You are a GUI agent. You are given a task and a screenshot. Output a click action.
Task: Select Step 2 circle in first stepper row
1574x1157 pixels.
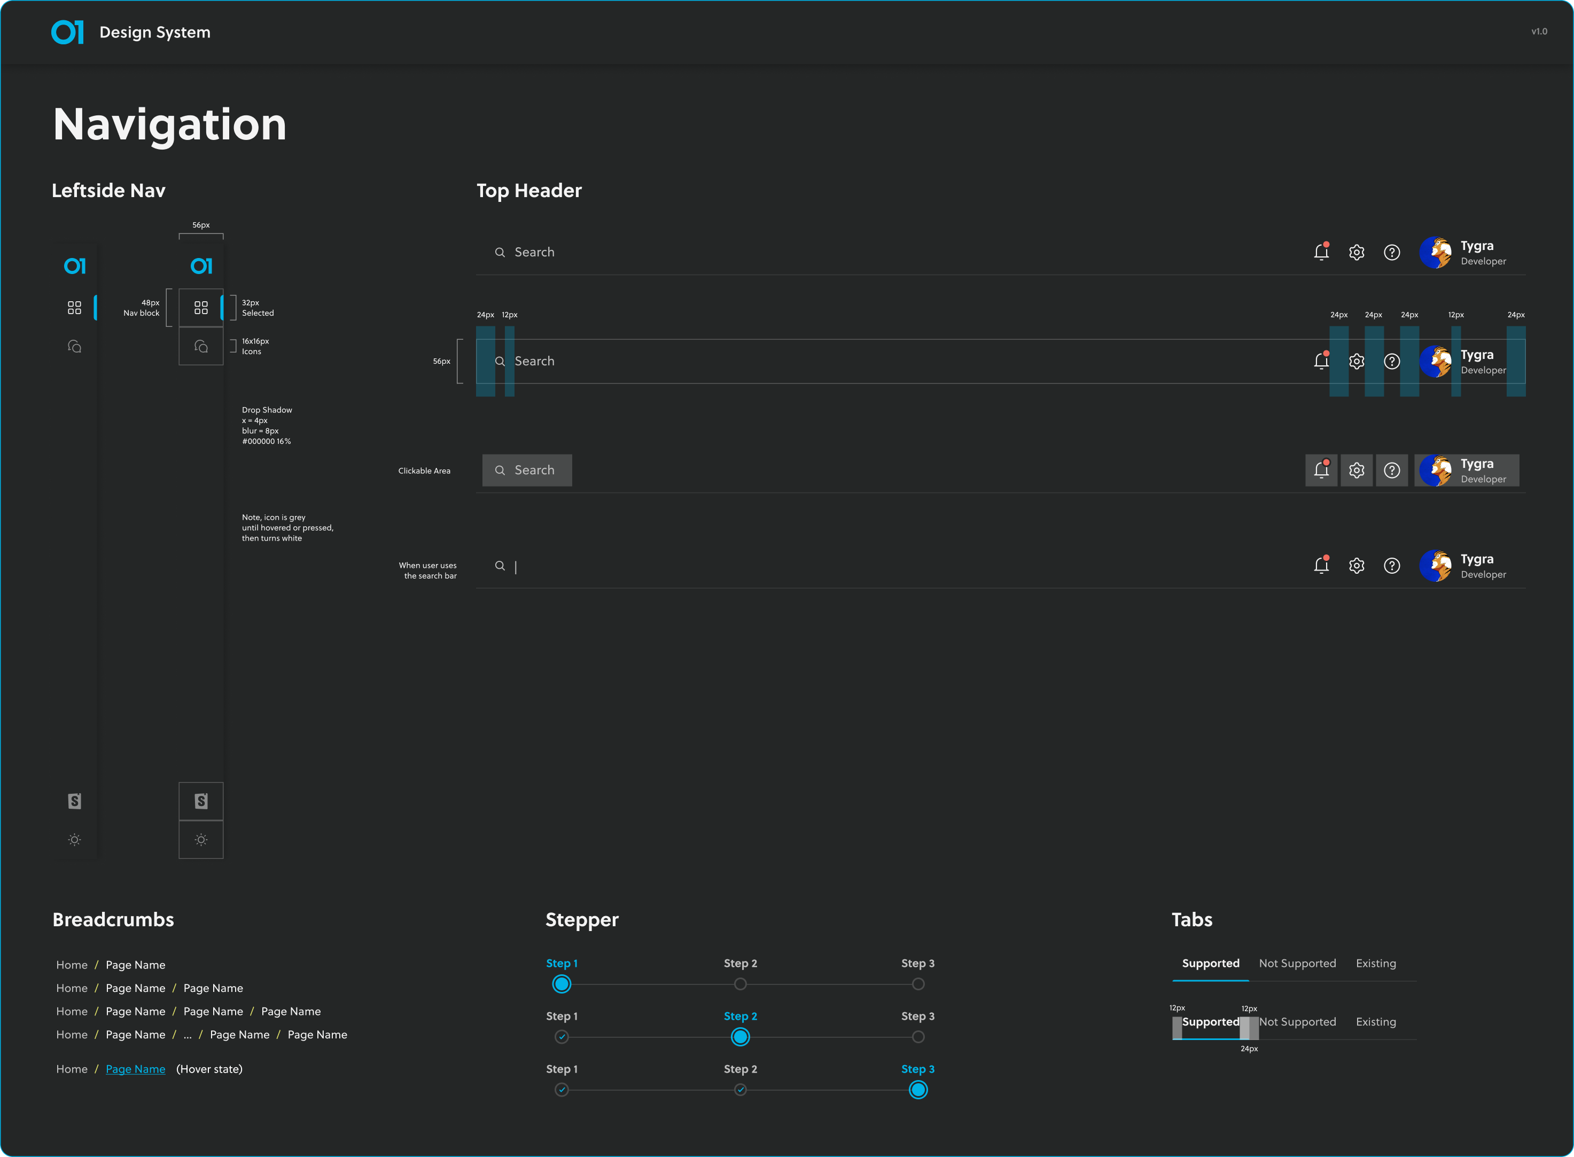740,984
